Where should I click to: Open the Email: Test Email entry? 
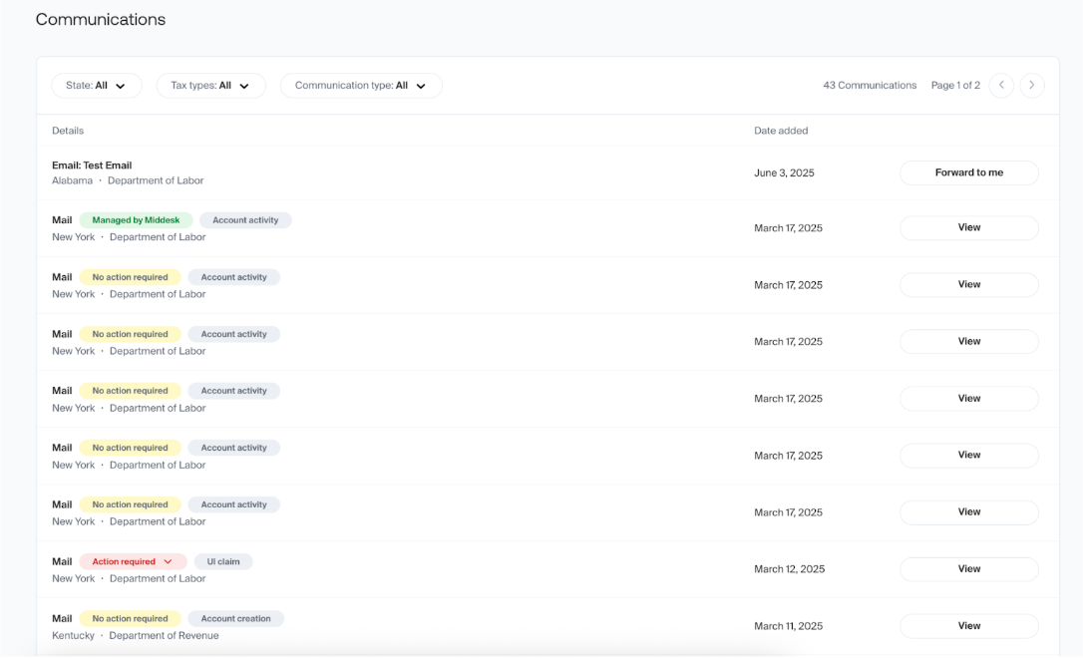92,165
